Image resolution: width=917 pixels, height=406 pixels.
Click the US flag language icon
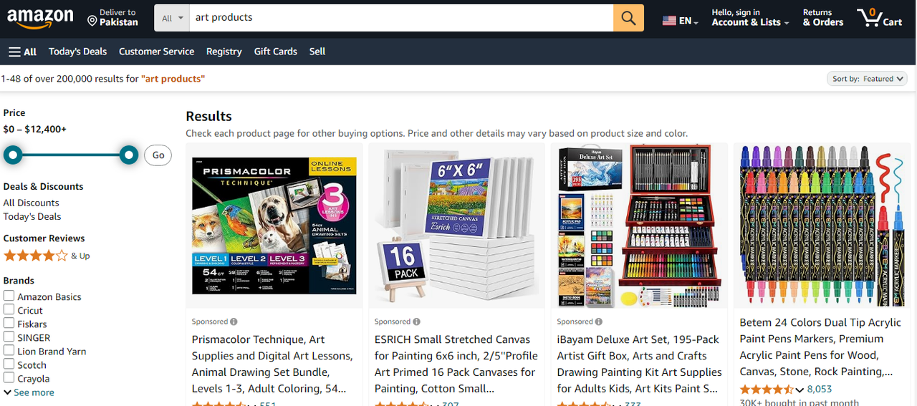[669, 21]
